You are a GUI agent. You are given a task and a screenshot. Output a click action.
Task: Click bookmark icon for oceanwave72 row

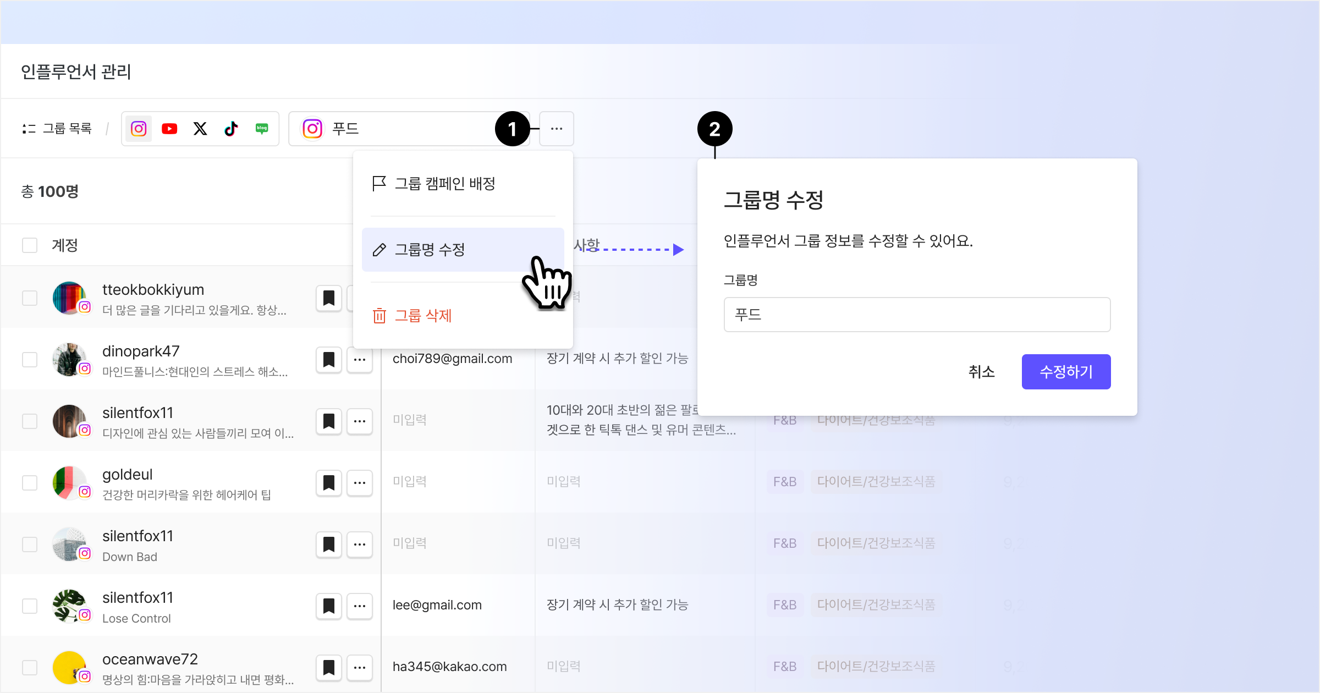point(329,668)
